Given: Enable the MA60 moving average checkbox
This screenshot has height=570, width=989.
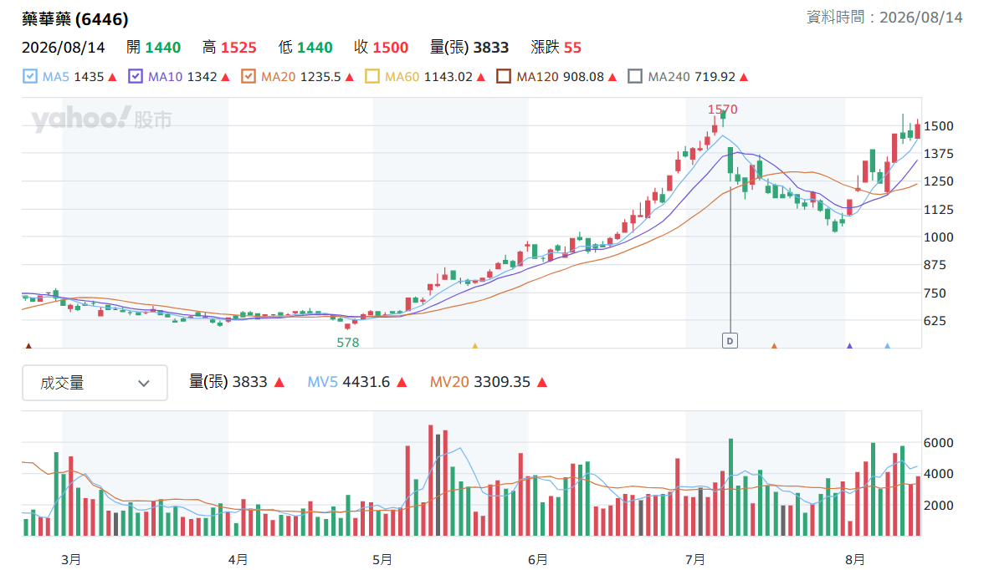Looking at the screenshot, I should pos(372,77).
